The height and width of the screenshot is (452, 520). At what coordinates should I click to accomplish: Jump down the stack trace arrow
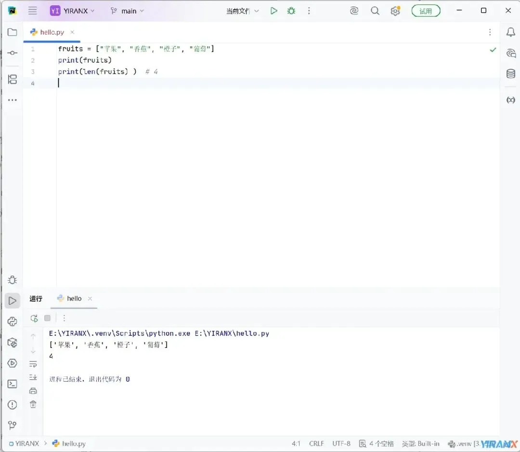33,350
